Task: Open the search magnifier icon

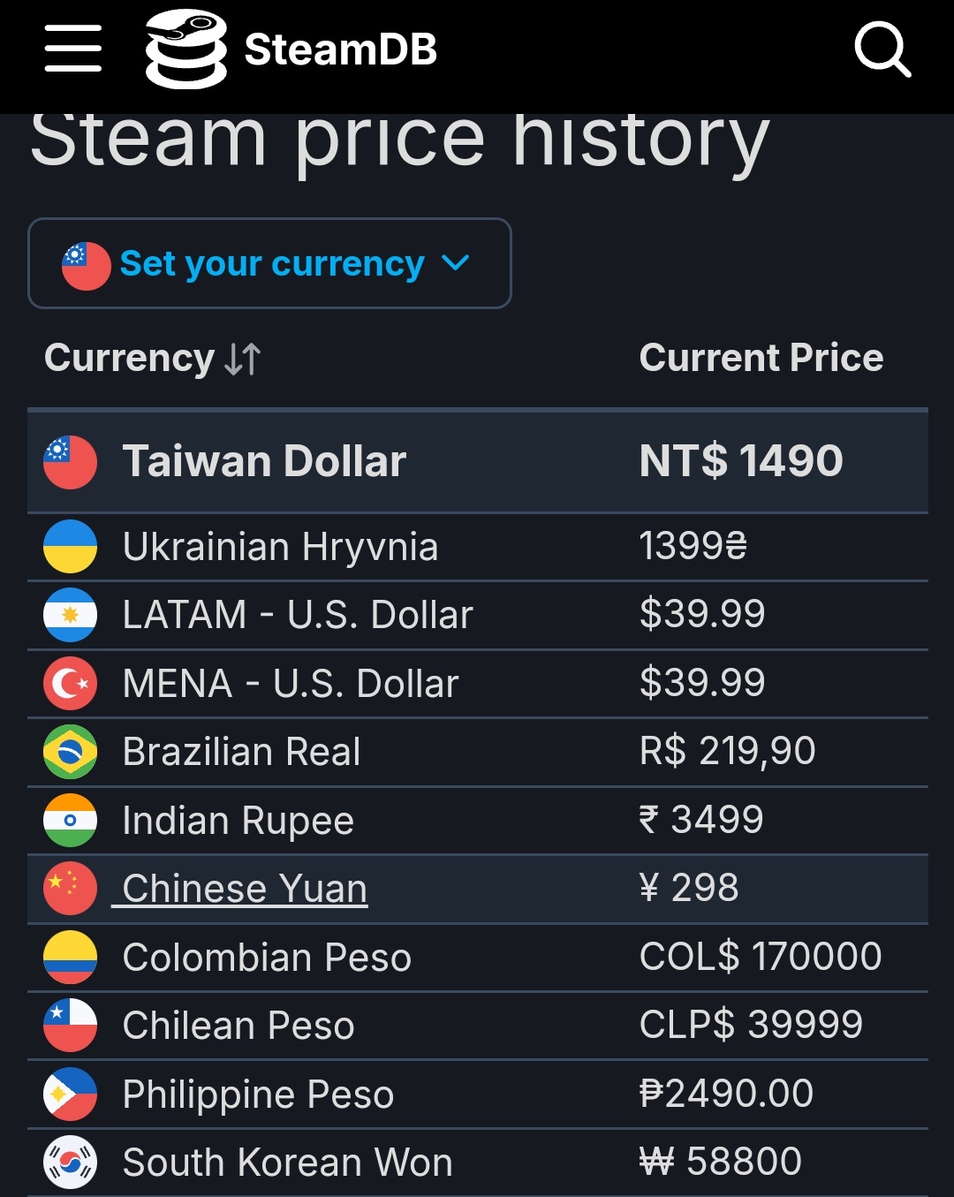Action: pyautogui.click(x=882, y=49)
